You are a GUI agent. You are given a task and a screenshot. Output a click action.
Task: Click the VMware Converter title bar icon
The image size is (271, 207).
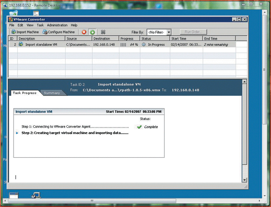click(11, 19)
